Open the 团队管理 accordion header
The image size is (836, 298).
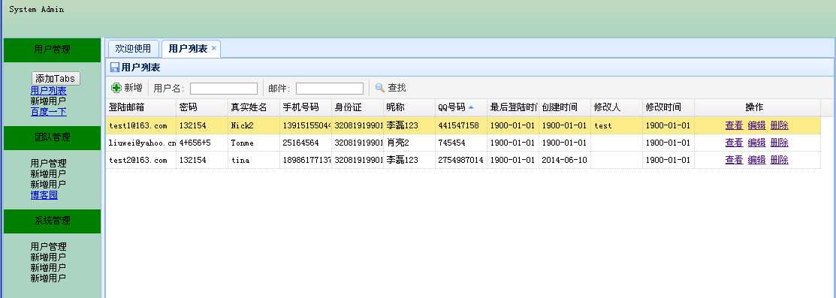[53, 137]
